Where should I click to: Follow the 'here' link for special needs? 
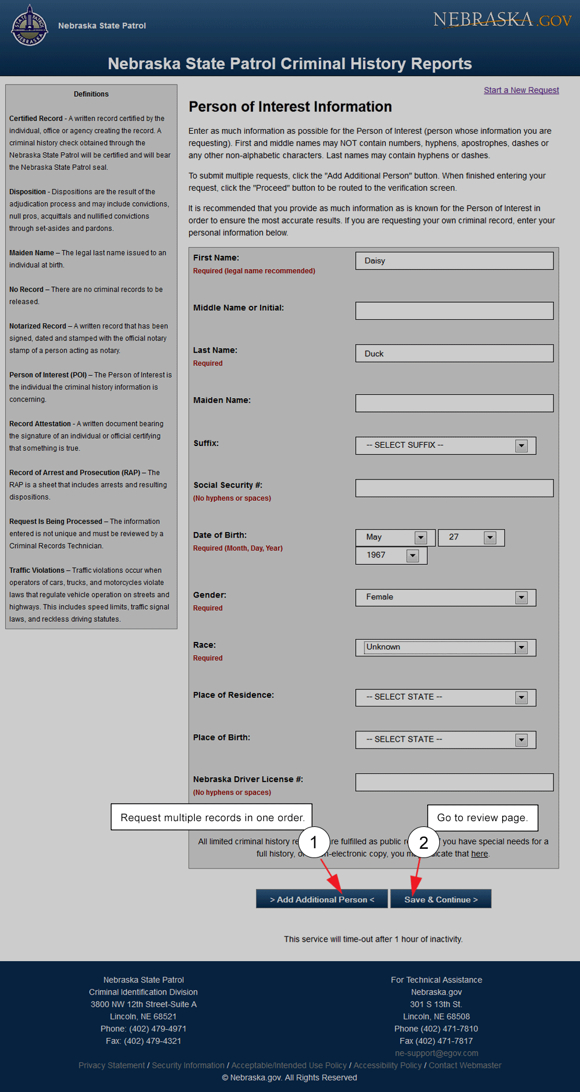click(479, 853)
